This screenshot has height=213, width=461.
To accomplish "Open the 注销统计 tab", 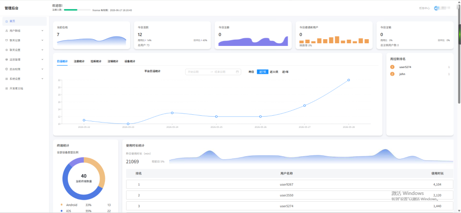I will 113,62.
